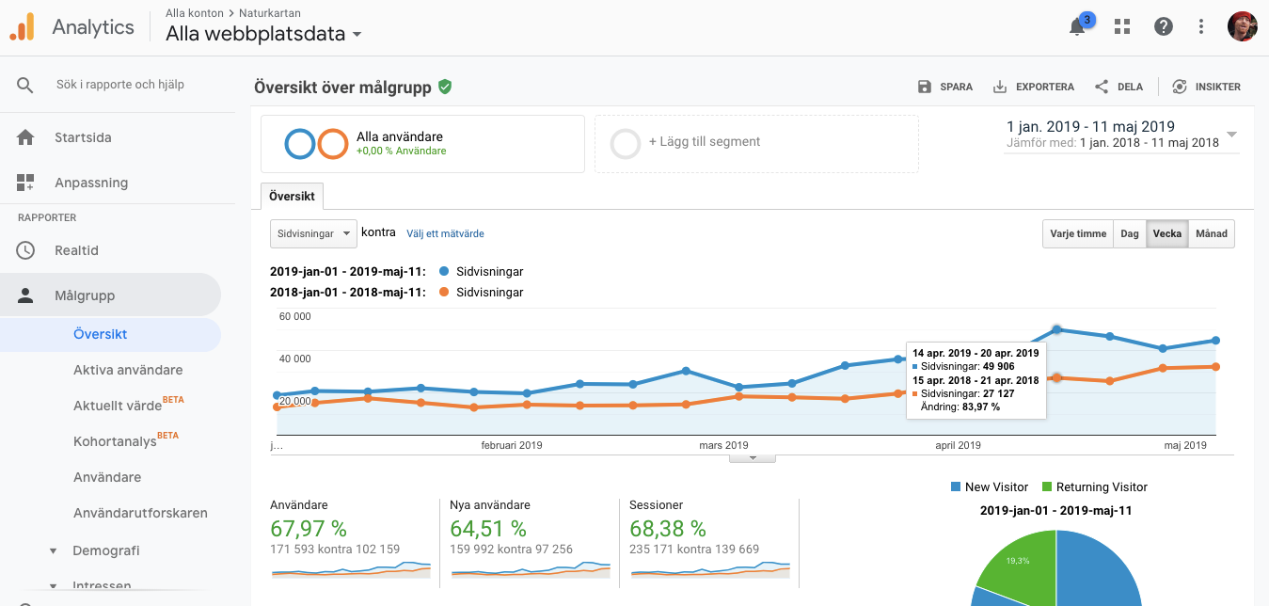Click the EXPORTERA download icon
The image size is (1269, 606).
[1000, 87]
